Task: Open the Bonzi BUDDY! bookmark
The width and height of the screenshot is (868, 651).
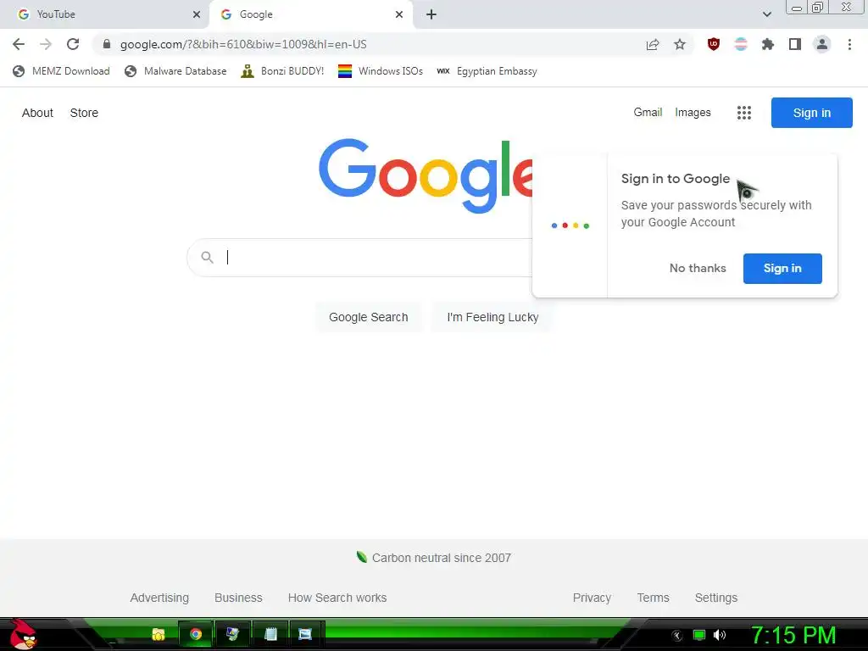Action: (x=282, y=71)
